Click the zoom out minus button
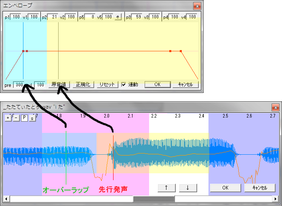Image resolution: width=282 pixels, height=206 pixels. click(x=16, y=118)
